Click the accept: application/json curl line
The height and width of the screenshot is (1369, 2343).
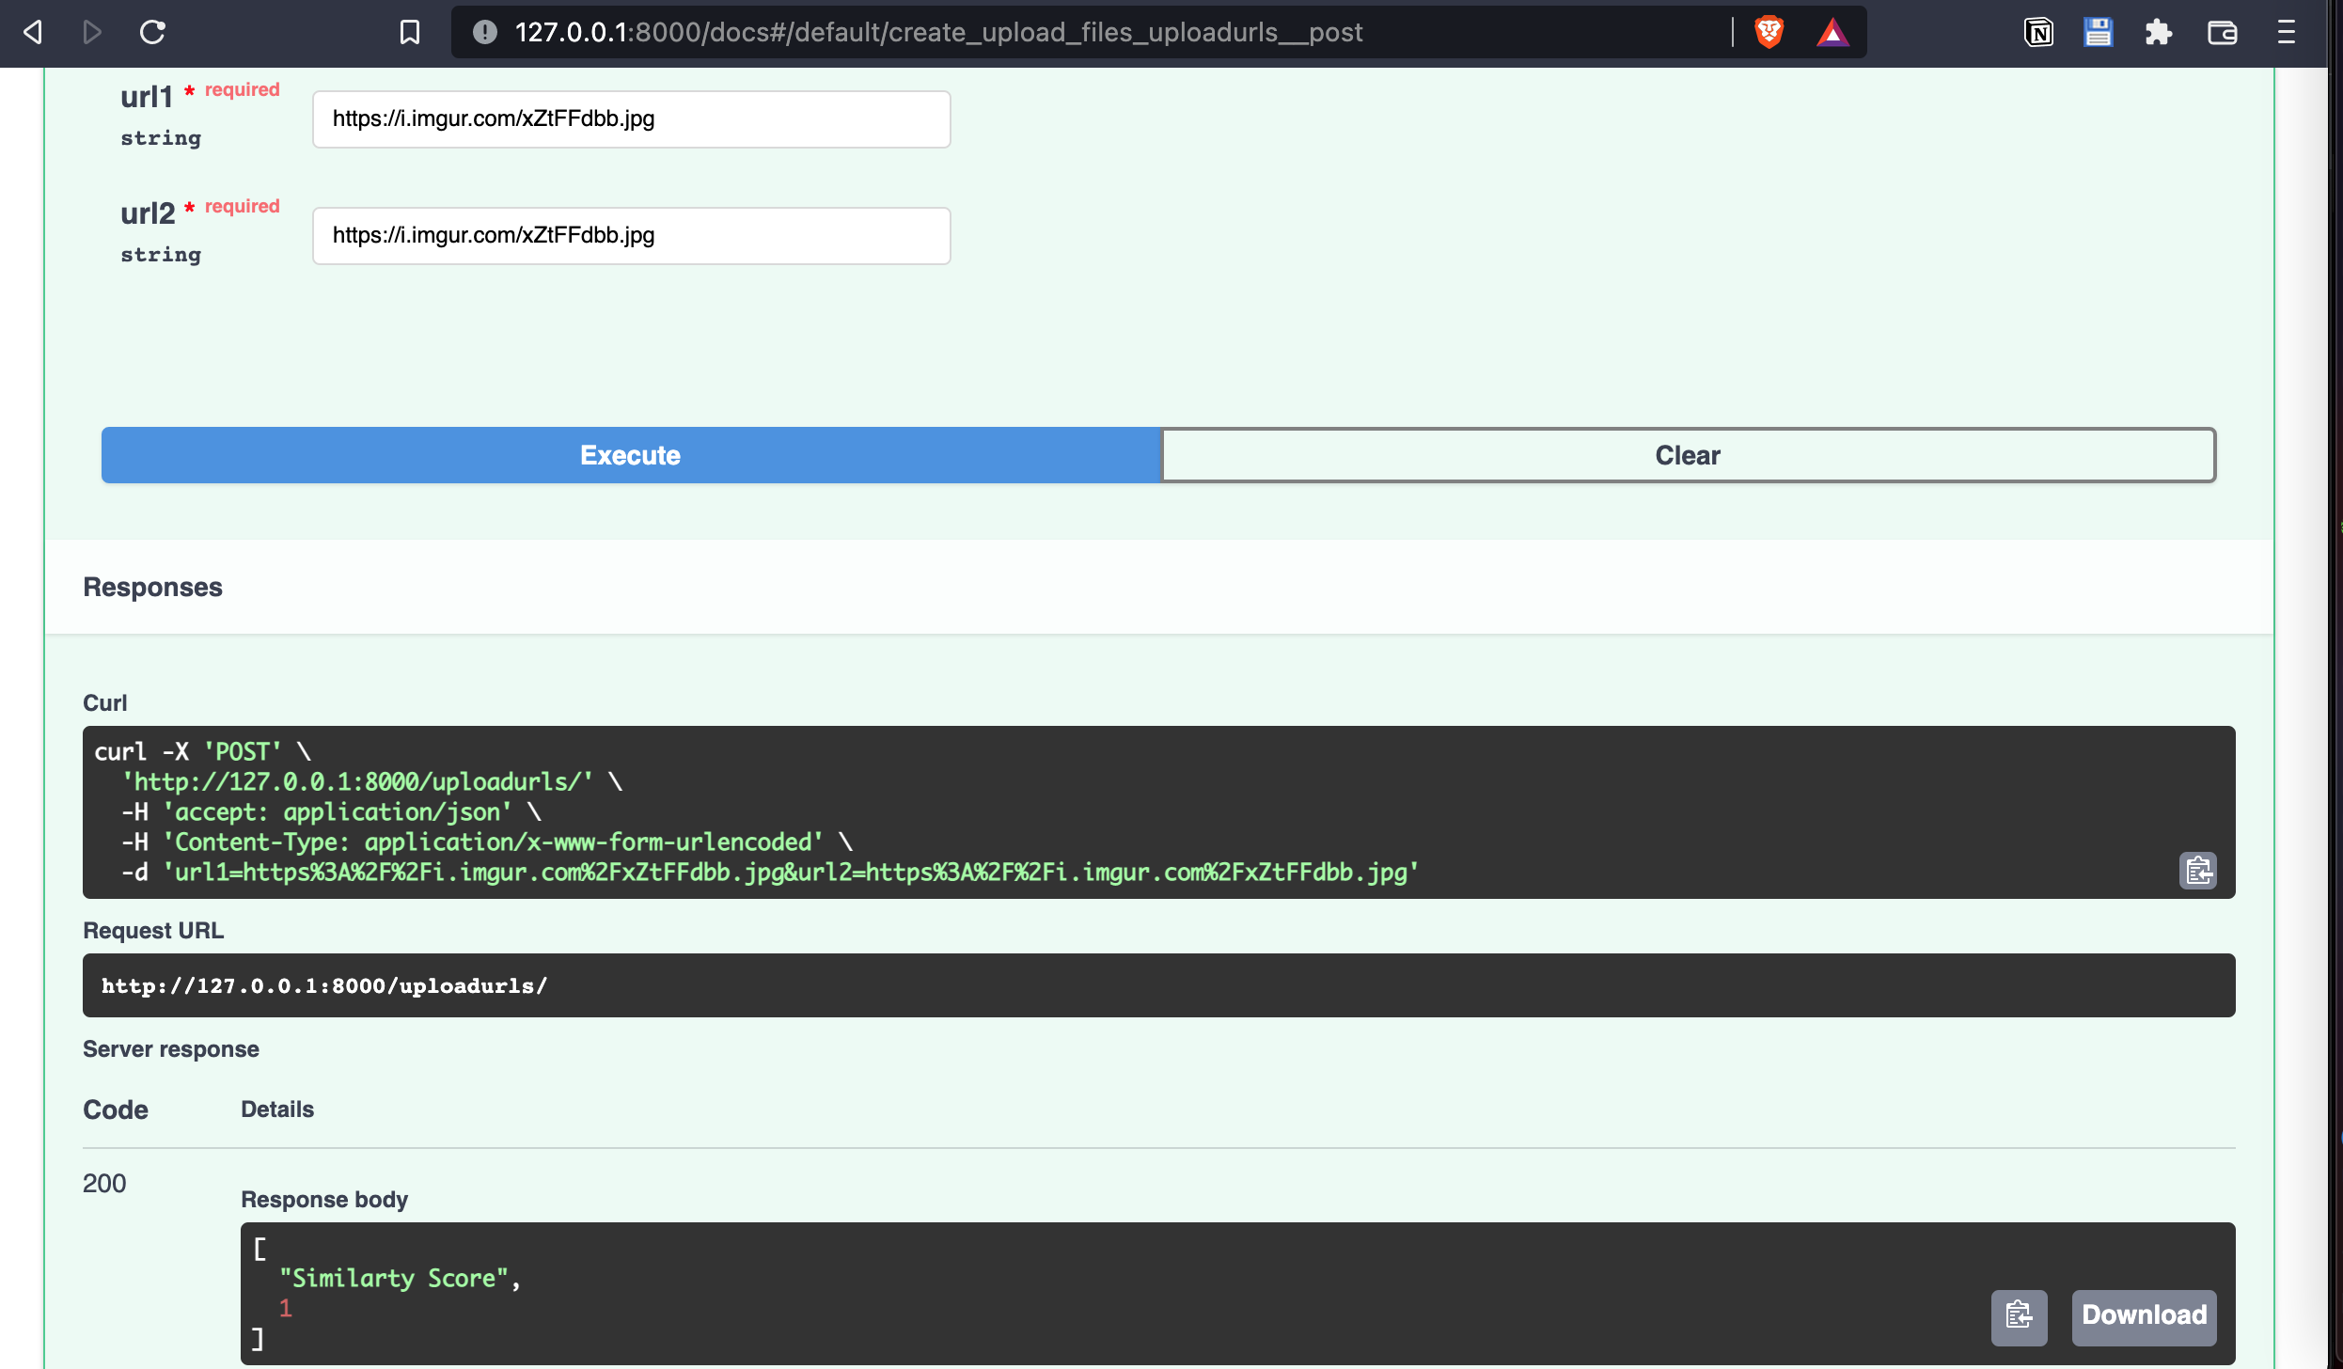click(x=331, y=812)
